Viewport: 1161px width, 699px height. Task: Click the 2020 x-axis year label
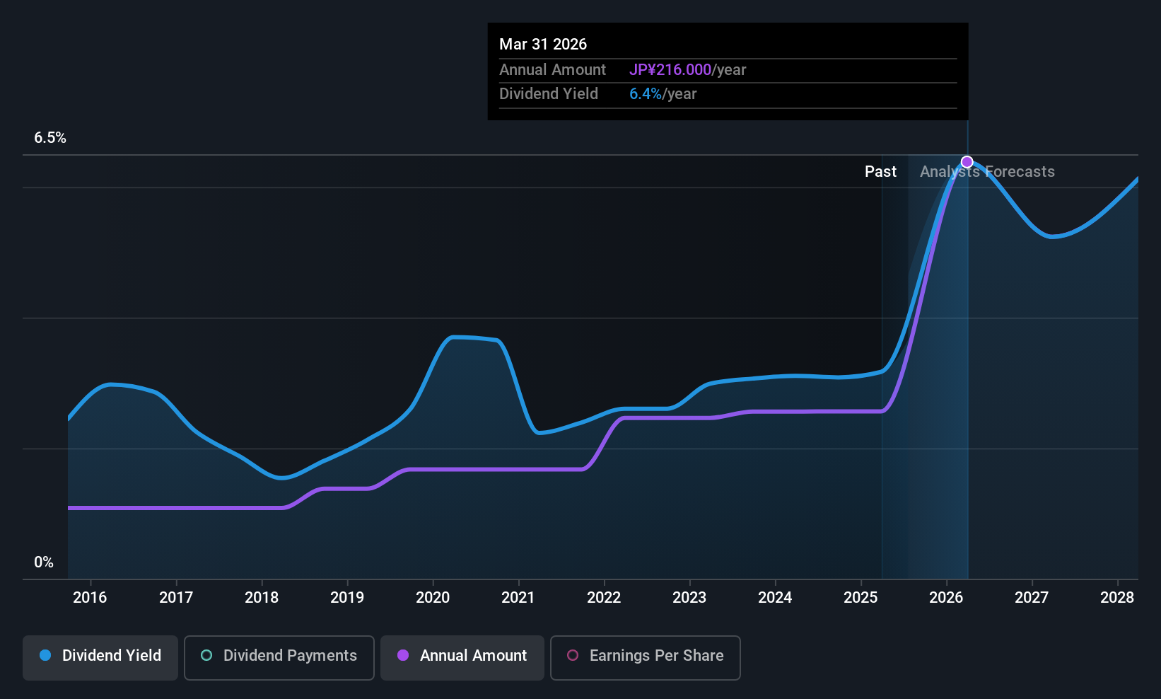pos(433,597)
